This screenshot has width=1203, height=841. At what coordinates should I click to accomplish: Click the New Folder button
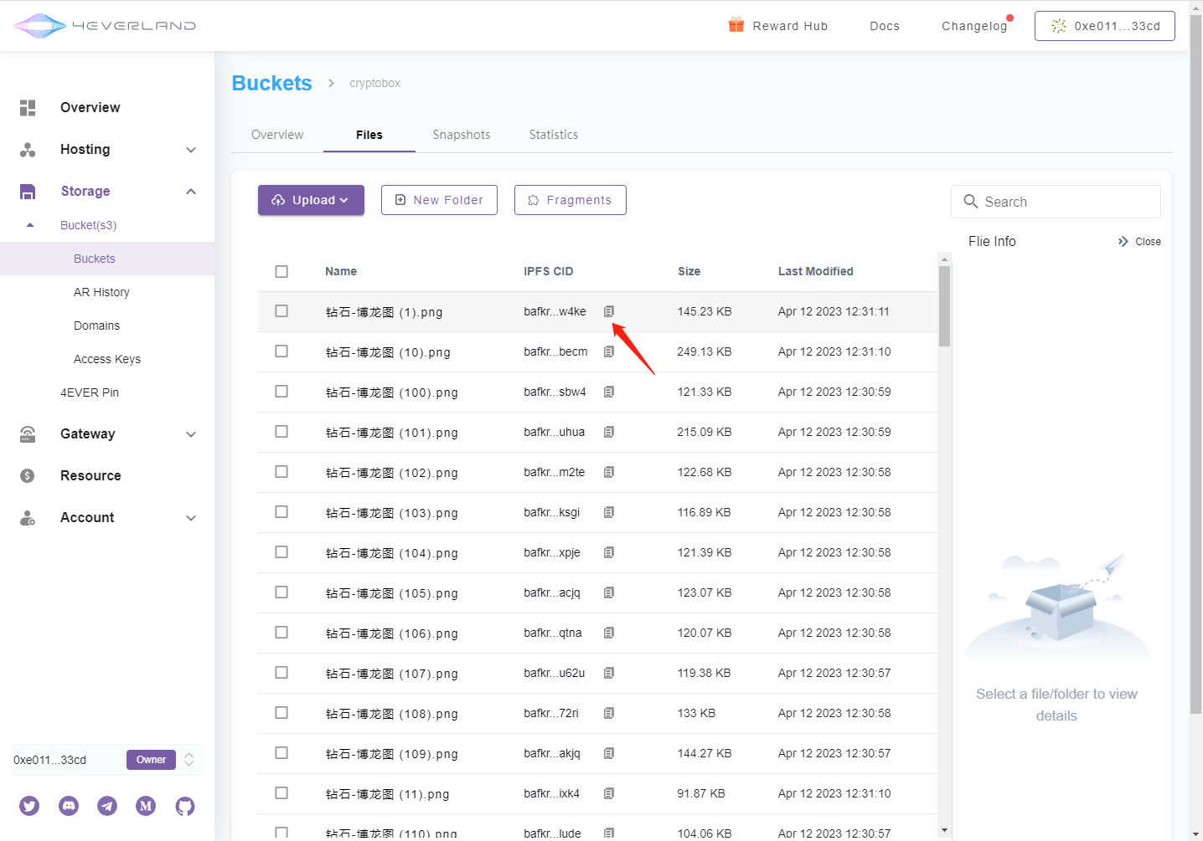pyautogui.click(x=439, y=200)
